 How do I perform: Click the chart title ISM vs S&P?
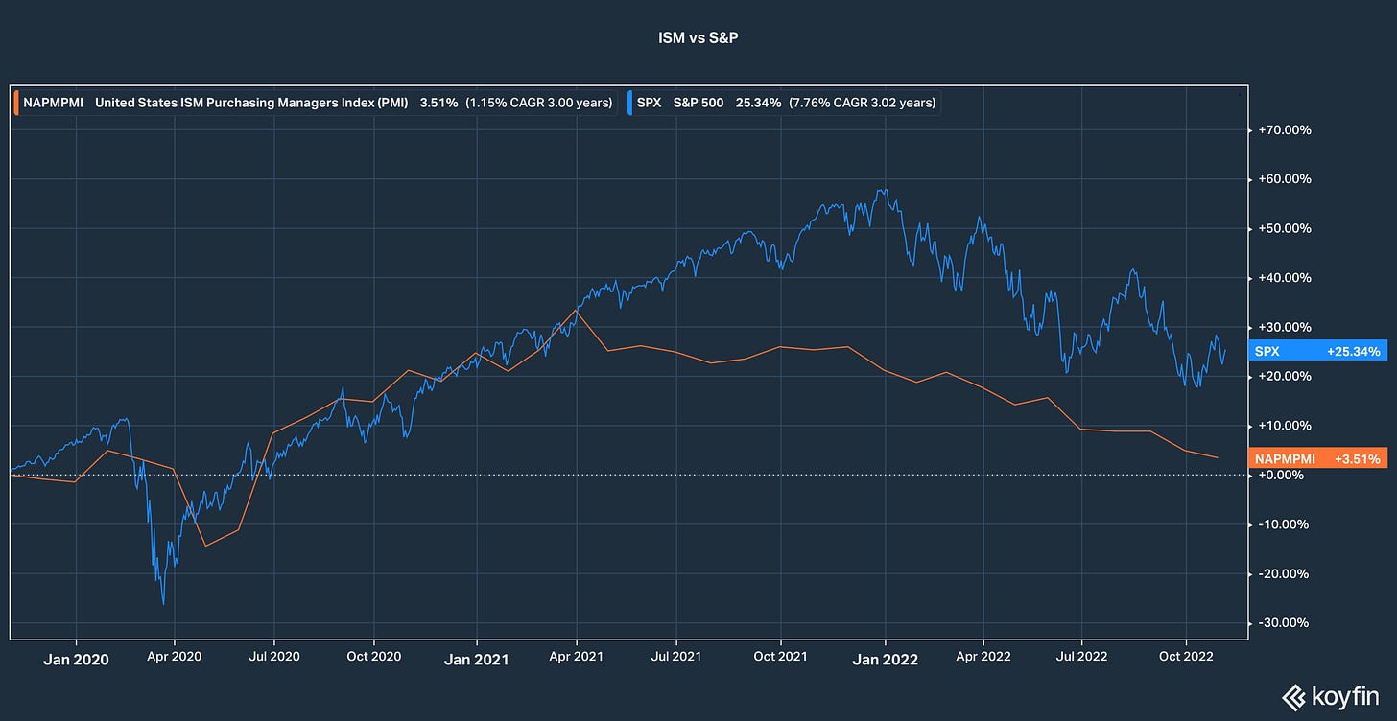pyautogui.click(x=698, y=37)
